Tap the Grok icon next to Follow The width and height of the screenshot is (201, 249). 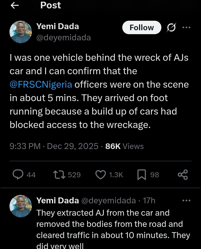(171, 27)
